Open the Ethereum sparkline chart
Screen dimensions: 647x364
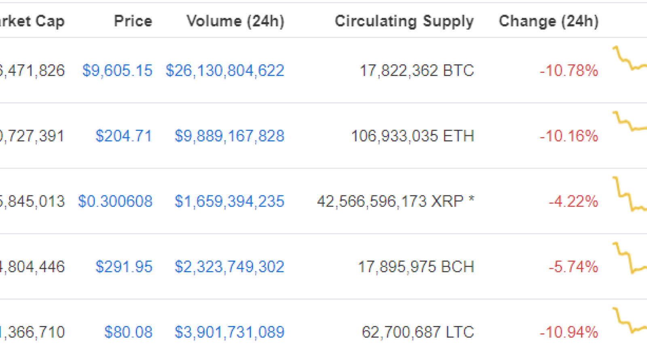pos(630,121)
